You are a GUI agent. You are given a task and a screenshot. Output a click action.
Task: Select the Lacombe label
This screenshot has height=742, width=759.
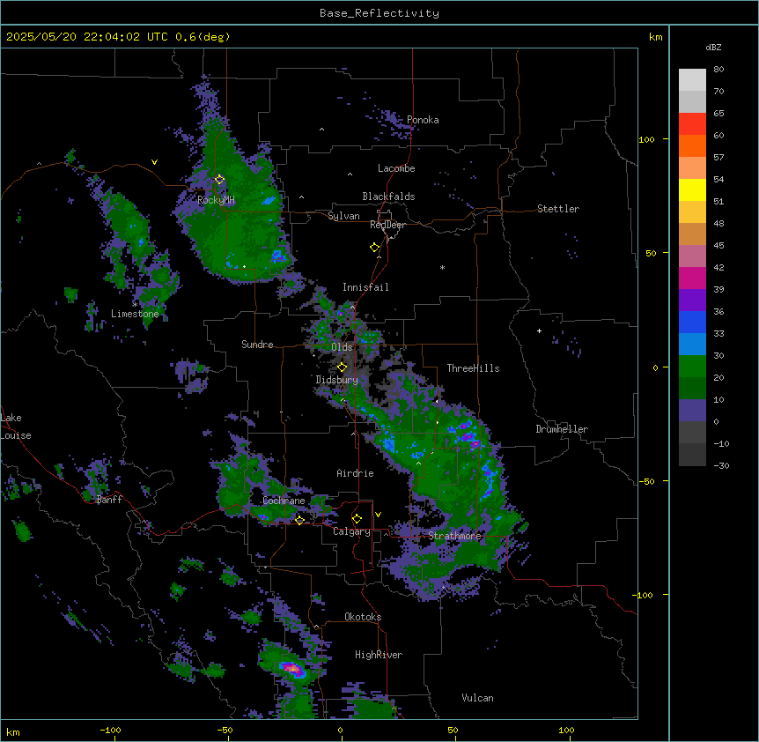pyautogui.click(x=396, y=168)
